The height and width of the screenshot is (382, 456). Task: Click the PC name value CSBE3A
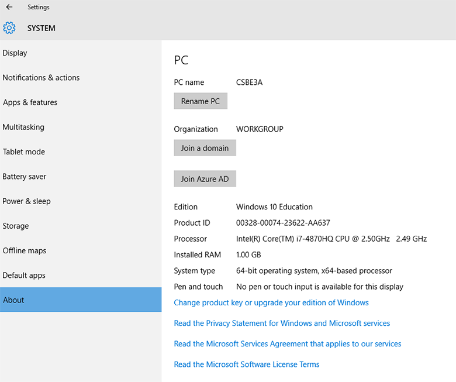coord(249,82)
